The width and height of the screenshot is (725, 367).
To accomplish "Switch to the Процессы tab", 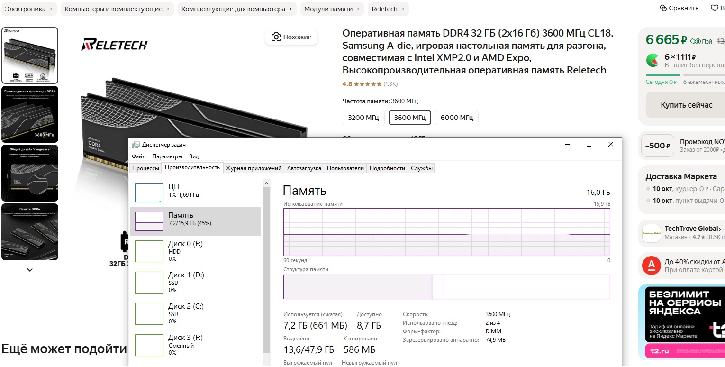I will pos(145,168).
